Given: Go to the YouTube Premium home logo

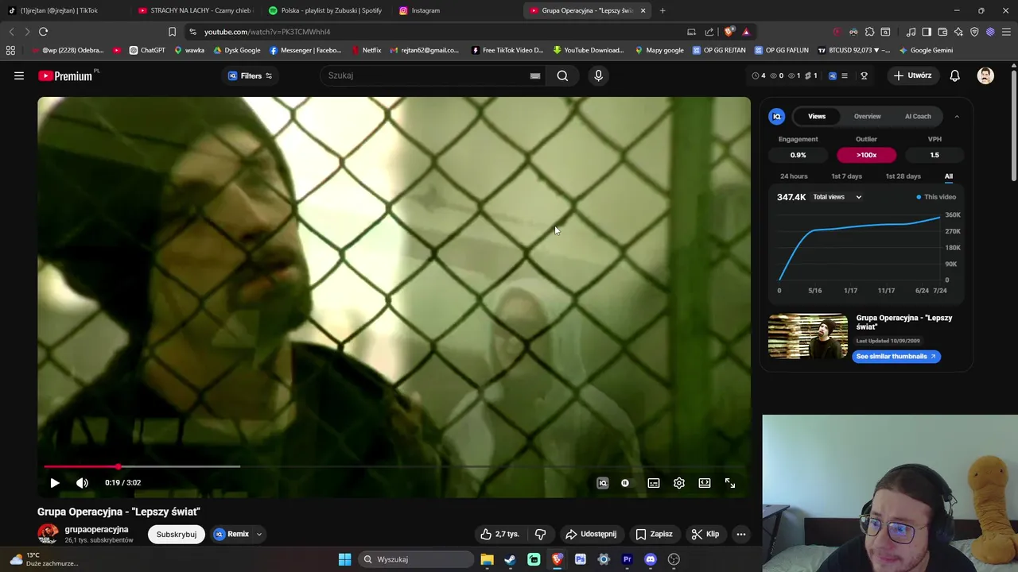Looking at the screenshot, I should coord(65,75).
